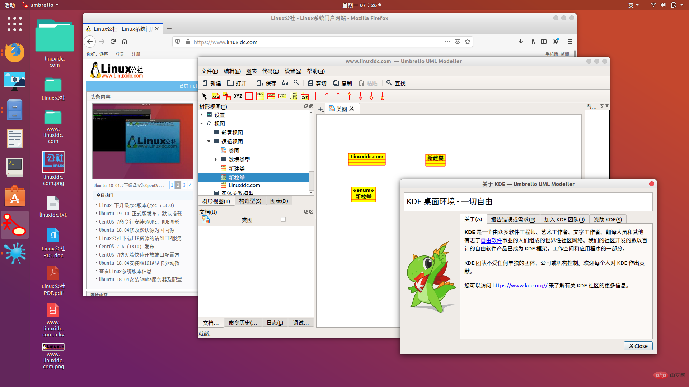Open the 文件(F) menu
689x387 pixels.
coord(210,71)
